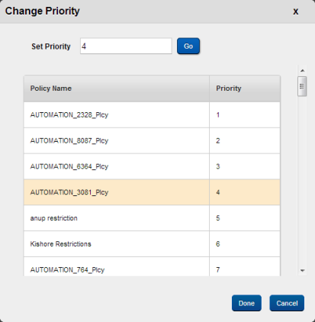Image resolution: width=315 pixels, height=322 pixels.
Task: Select the AUTOMATION_2328_Plcy row
Action: point(152,115)
